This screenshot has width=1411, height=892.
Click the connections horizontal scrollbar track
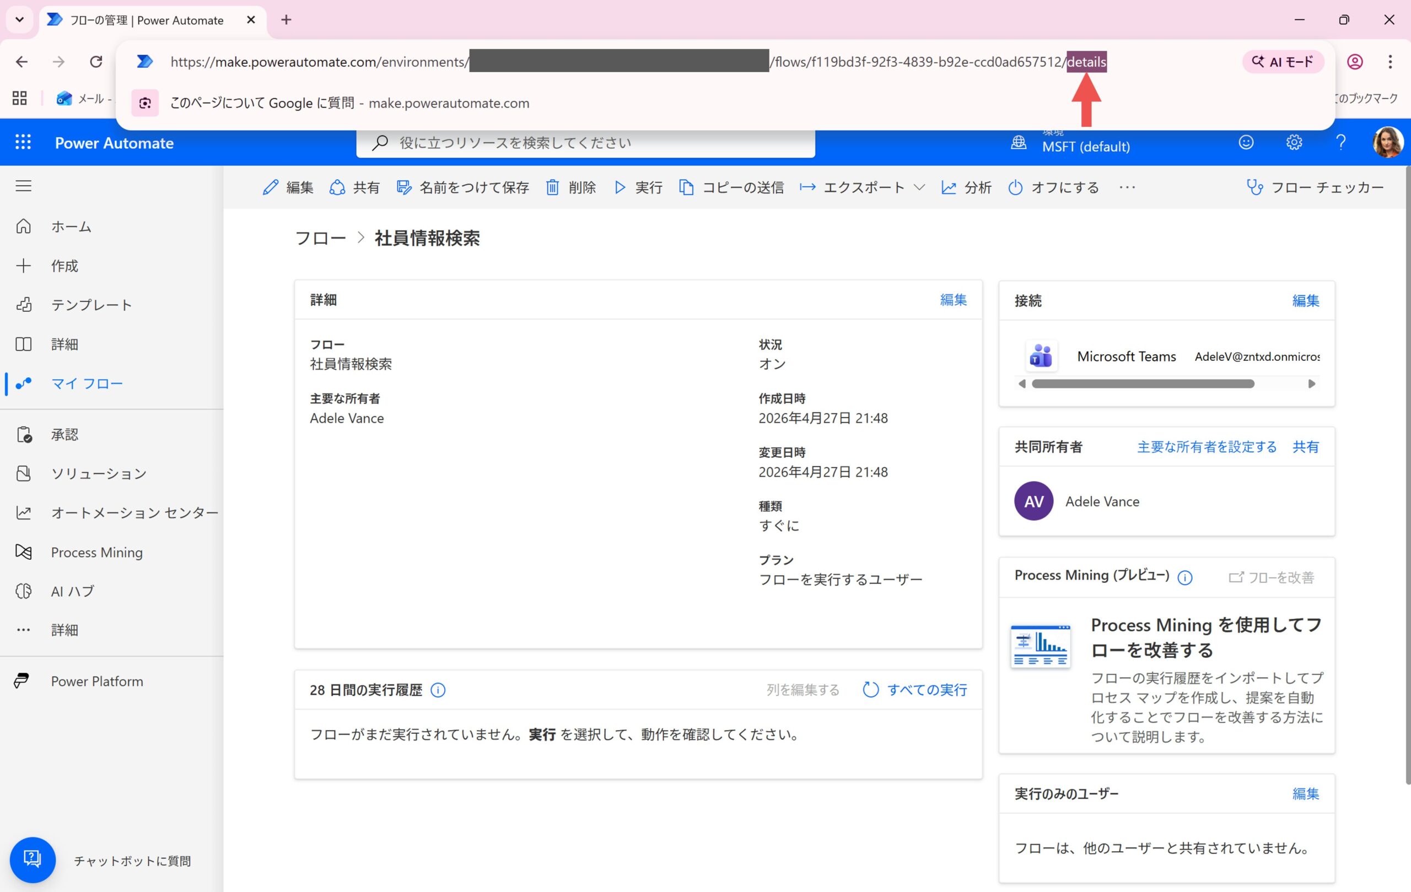click(x=1282, y=384)
